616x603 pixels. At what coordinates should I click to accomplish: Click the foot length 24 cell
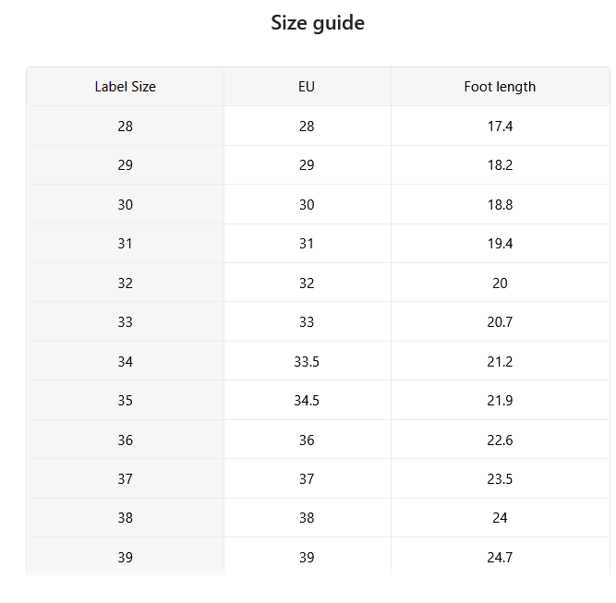point(500,518)
